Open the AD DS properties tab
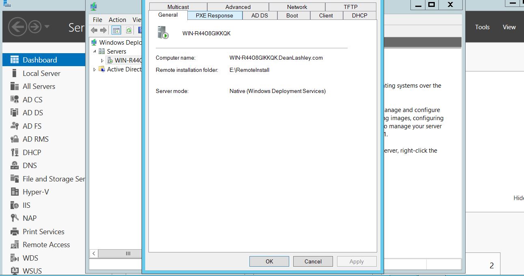 [x=260, y=15]
